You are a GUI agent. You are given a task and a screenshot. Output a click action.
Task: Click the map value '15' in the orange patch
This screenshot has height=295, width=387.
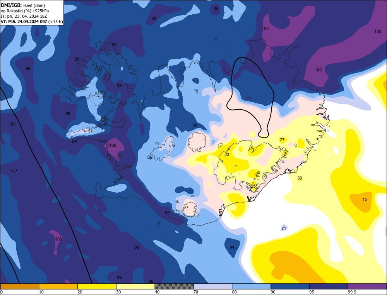click(365, 199)
